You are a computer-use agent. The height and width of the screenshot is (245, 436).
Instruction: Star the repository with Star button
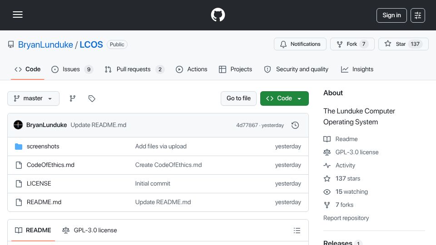click(403, 44)
